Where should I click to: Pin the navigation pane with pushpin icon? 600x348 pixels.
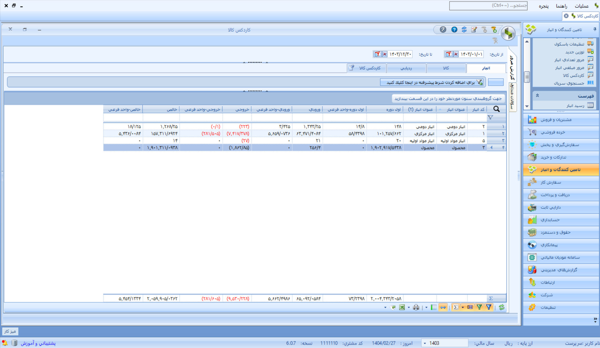coord(595,29)
